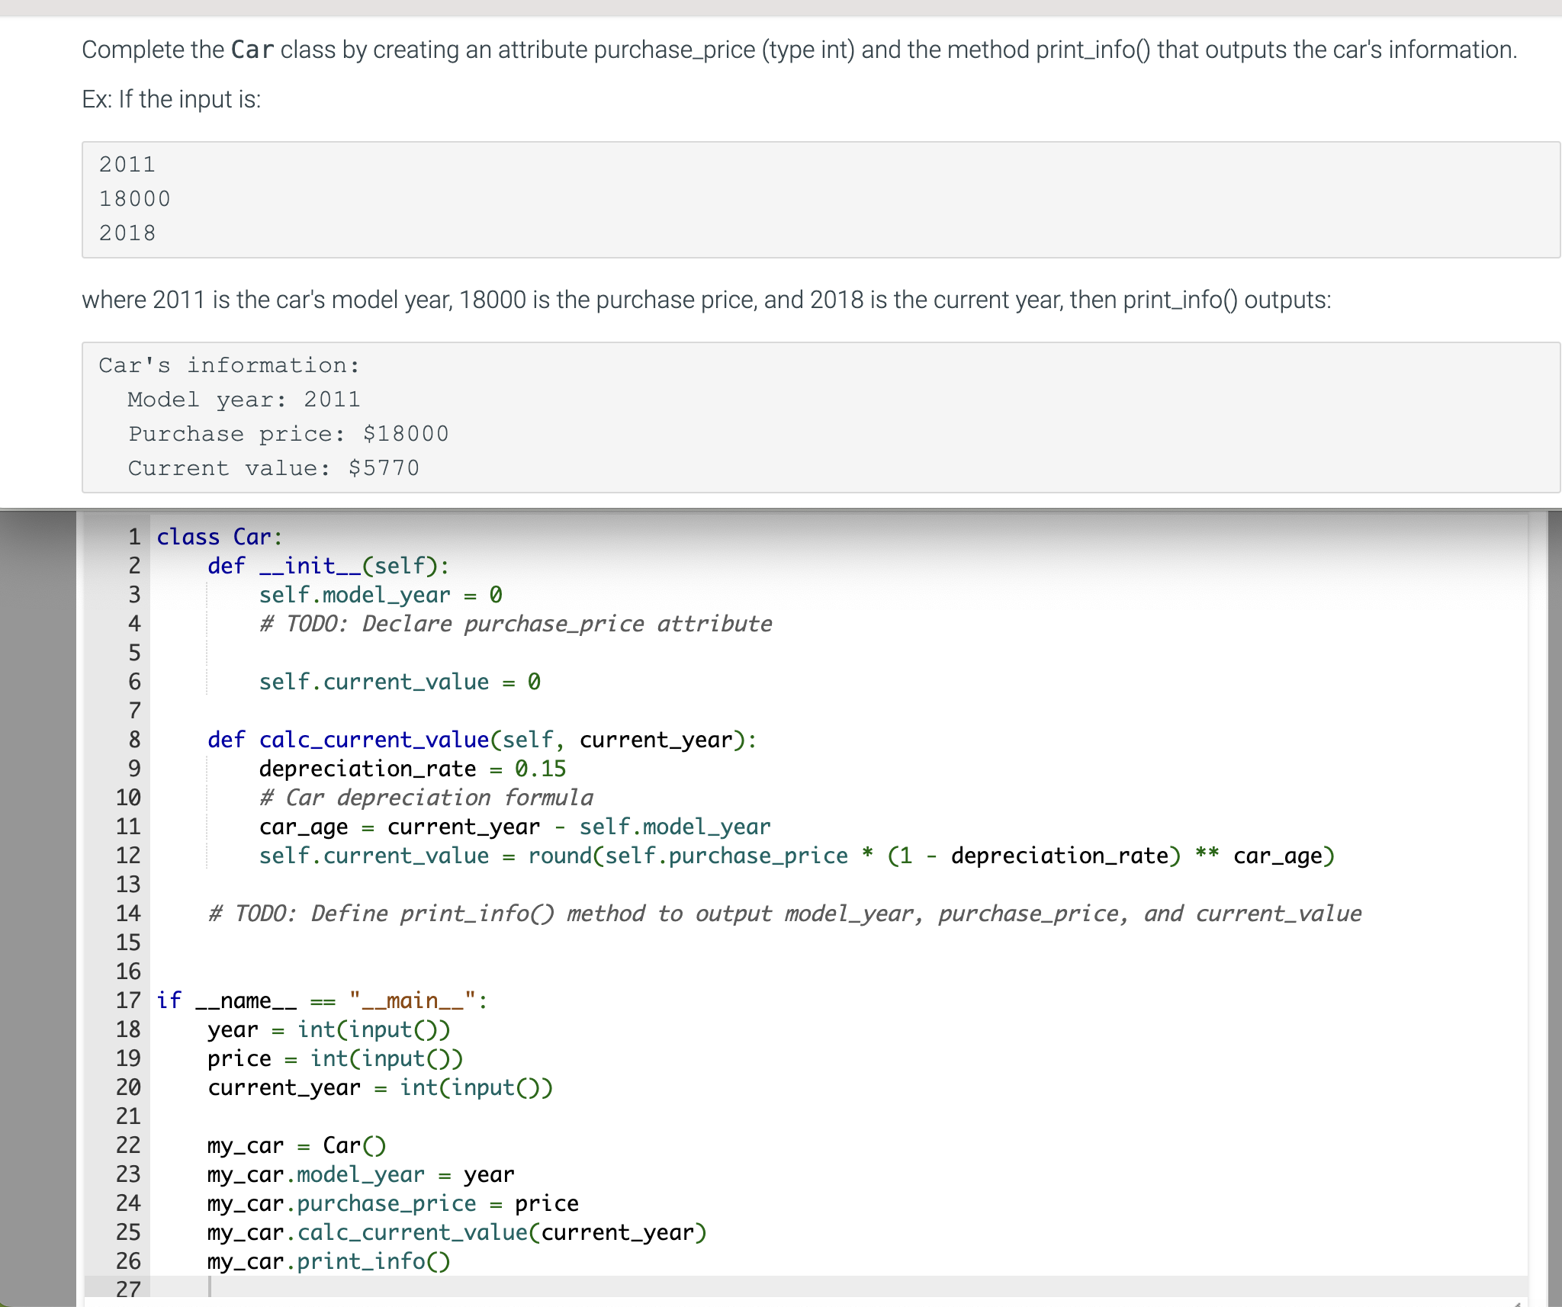Click the self.current_value = 0 line

(400, 681)
